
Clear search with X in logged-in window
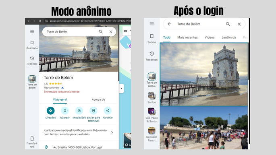[239, 24]
